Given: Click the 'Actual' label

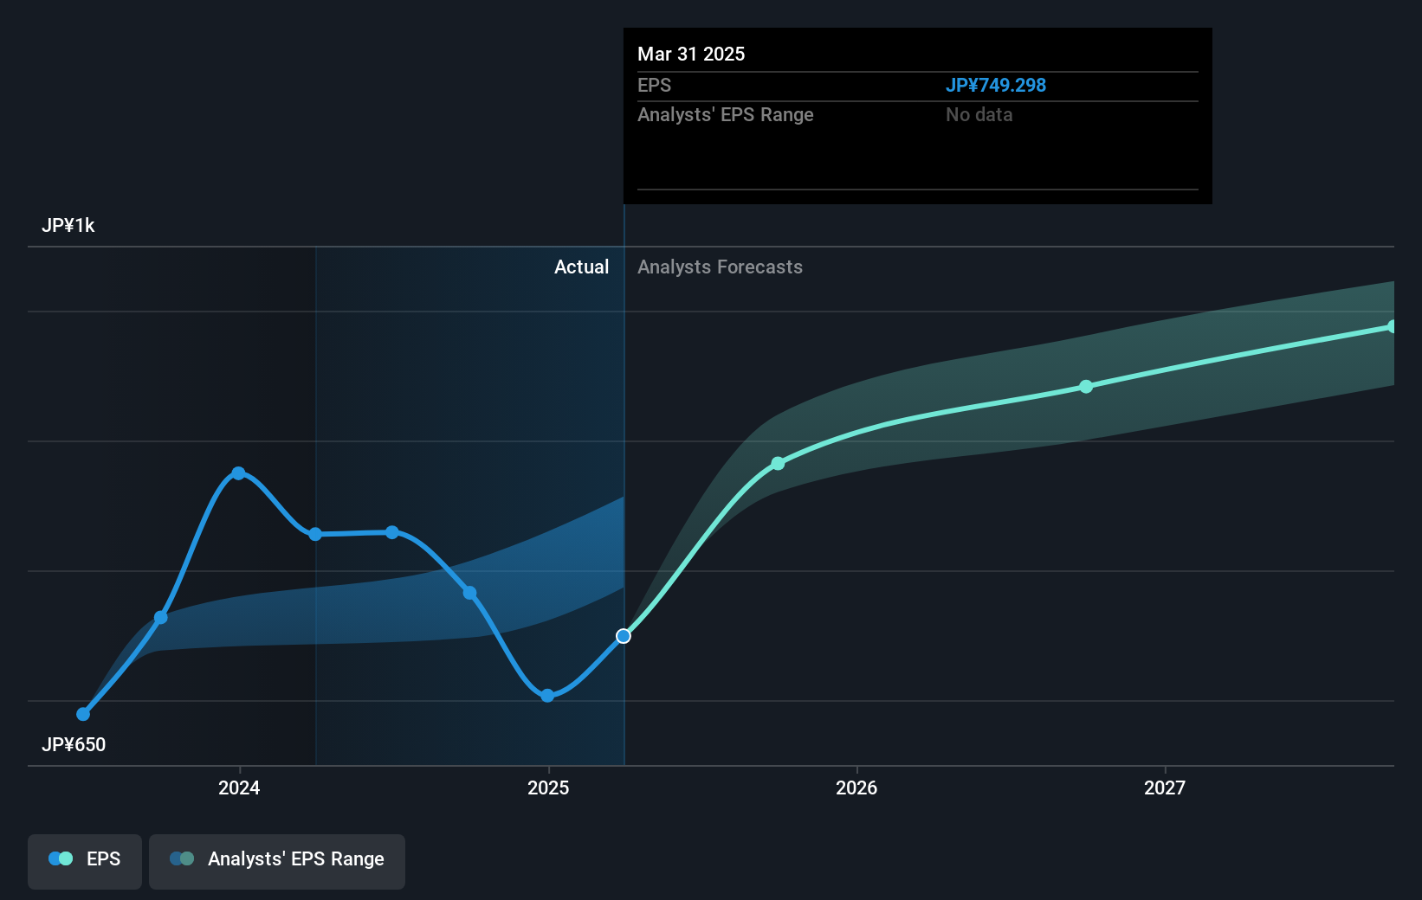Looking at the screenshot, I should (x=581, y=267).
